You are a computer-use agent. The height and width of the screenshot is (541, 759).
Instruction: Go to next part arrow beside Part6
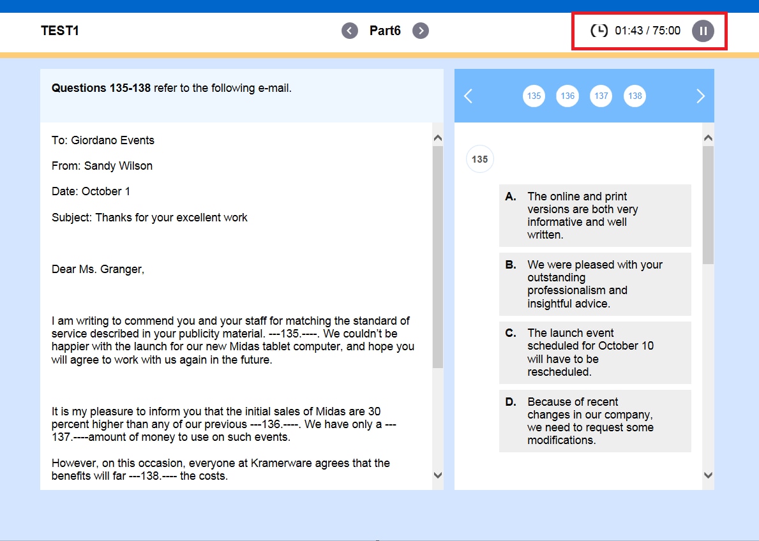[420, 31]
